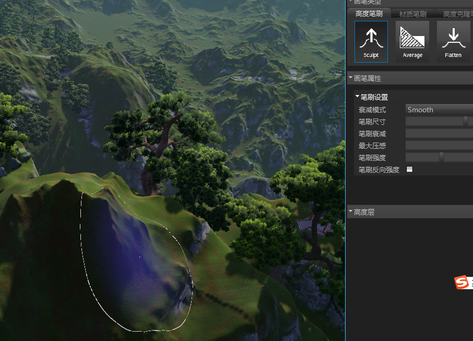Select the Sculpt height brush

point(371,42)
